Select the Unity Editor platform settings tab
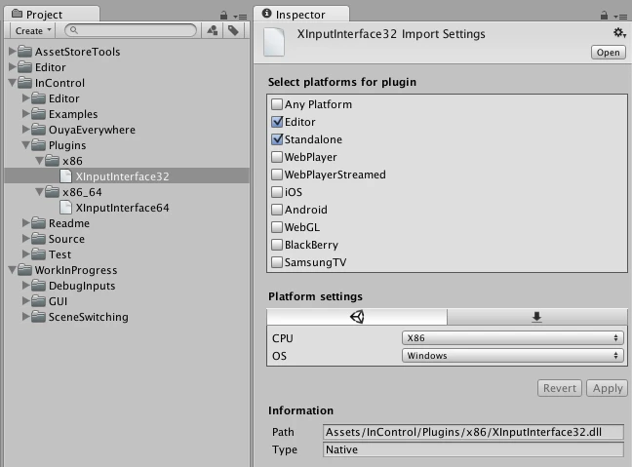The image size is (632, 467). tap(357, 317)
